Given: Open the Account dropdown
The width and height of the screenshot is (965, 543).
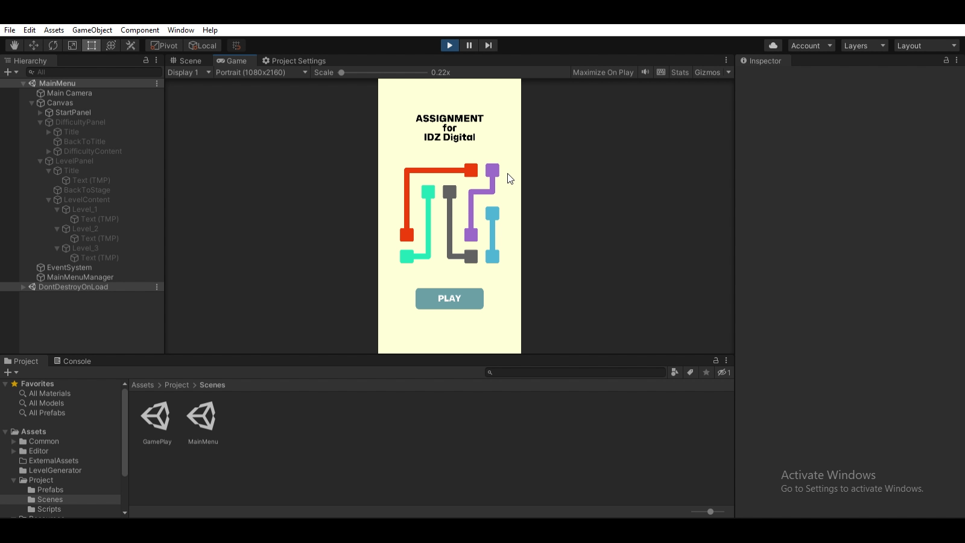Looking at the screenshot, I should tap(811, 46).
